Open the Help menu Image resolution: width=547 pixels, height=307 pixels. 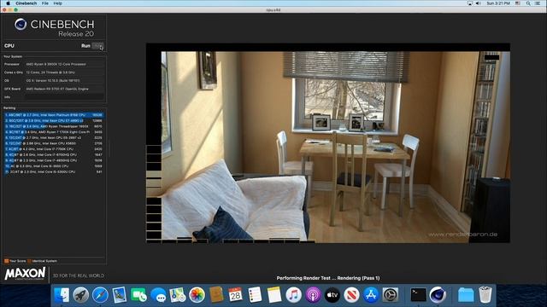coord(58,3)
